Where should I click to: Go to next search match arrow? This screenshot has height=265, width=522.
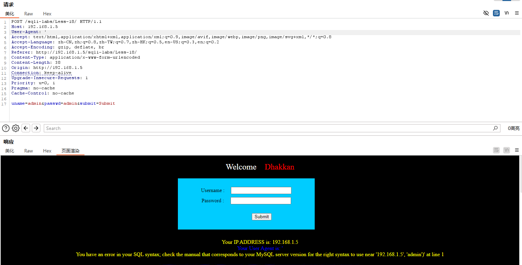[36, 128]
